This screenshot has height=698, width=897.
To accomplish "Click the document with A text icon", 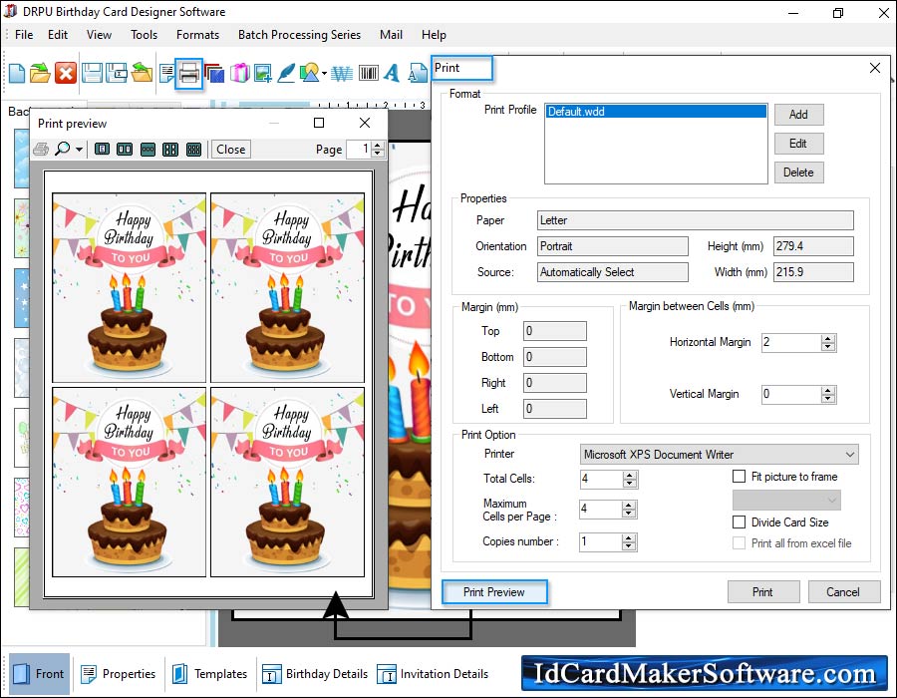I will [417, 73].
